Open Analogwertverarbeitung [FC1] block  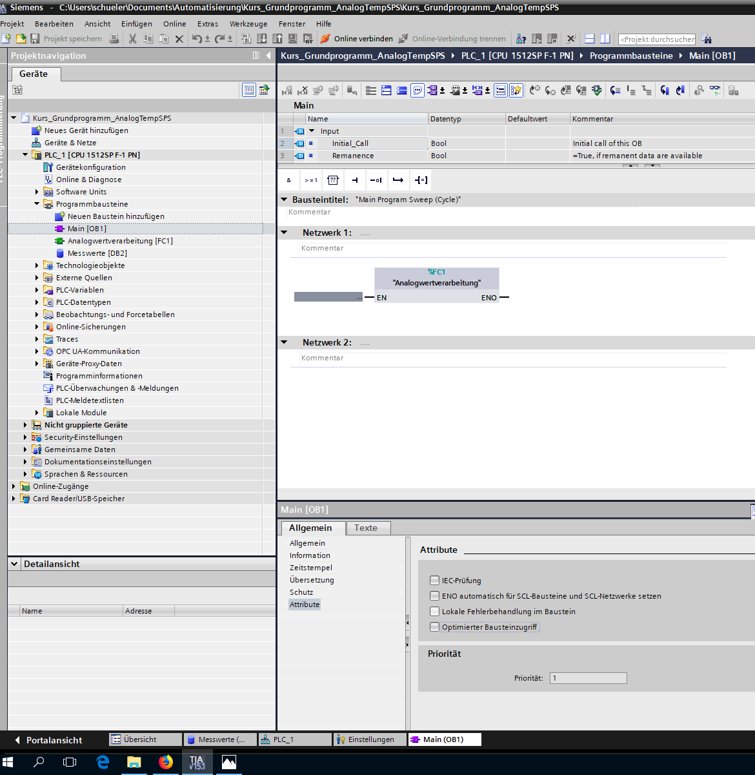point(120,241)
